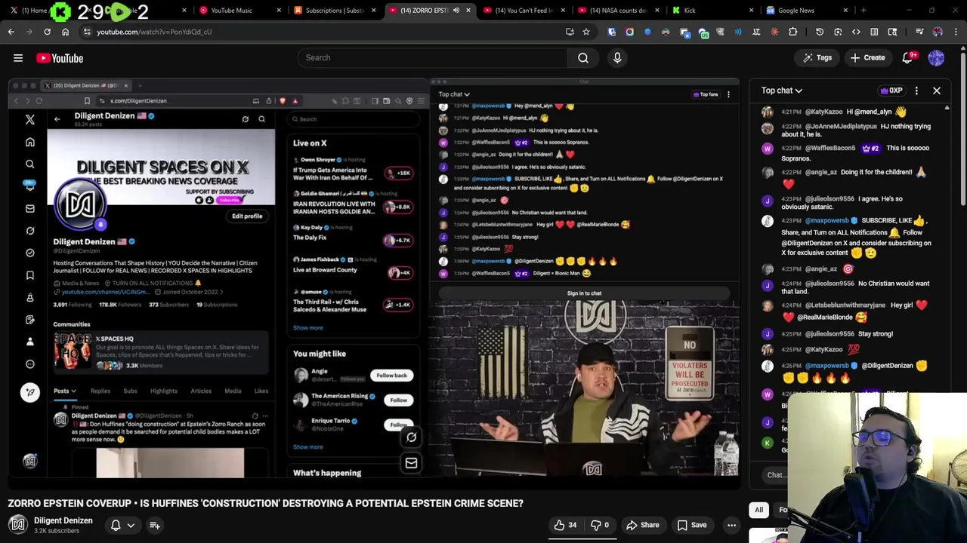
Task: Click the YouTube search magnifier button
Action: [x=583, y=58]
